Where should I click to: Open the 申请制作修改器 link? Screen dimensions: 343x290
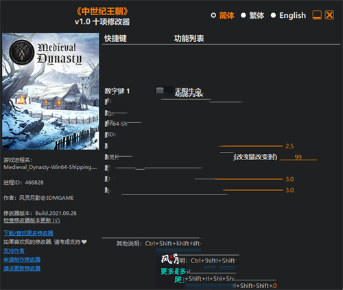pyautogui.click(x=22, y=260)
